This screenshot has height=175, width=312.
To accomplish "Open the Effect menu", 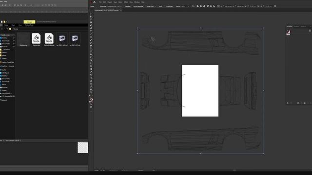I will click(126, 2).
